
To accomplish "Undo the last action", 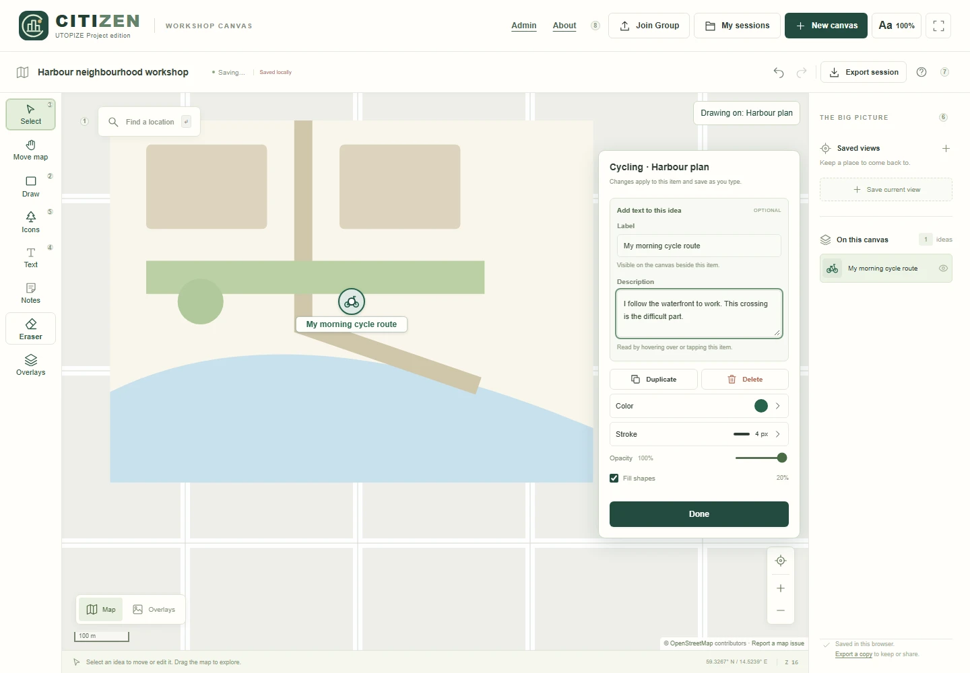I will pos(779,72).
